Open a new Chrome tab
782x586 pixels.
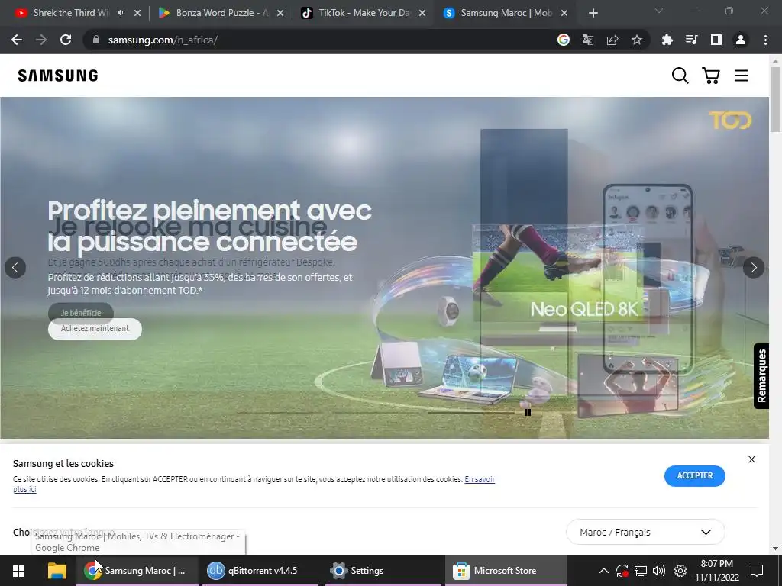click(x=593, y=13)
